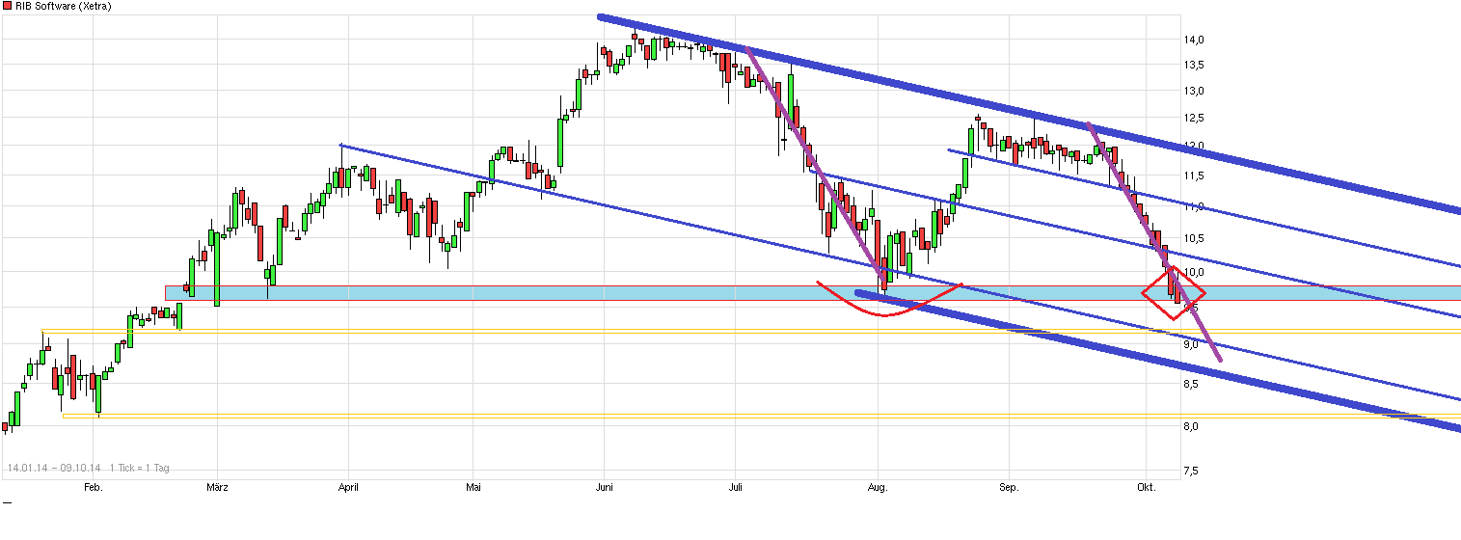This screenshot has width=1461, height=540.
Task: Click the red legend square beside RIB Software
Action: [7, 6]
